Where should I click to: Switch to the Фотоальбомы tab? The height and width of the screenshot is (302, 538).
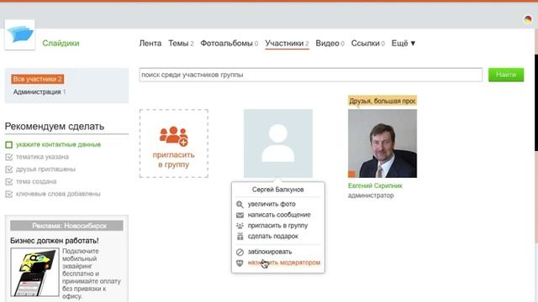pyautogui.click(x=229, y=43)
